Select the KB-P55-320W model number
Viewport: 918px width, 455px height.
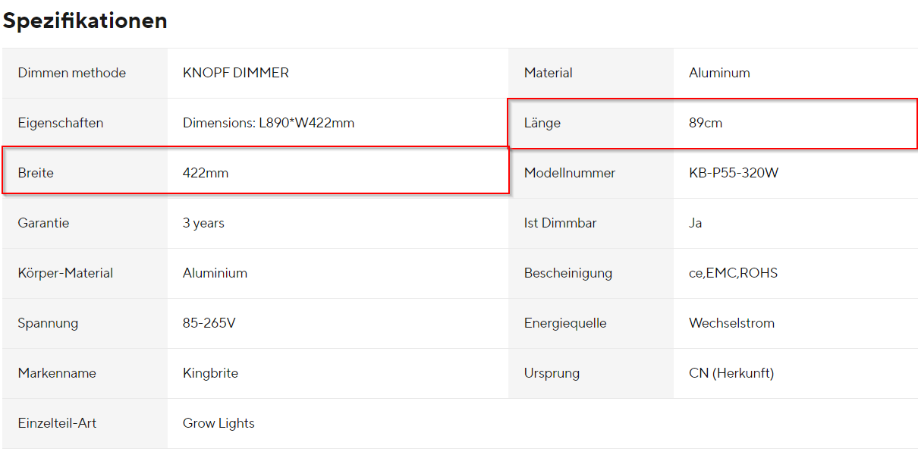pyautogui.click(x=734, y=173)
